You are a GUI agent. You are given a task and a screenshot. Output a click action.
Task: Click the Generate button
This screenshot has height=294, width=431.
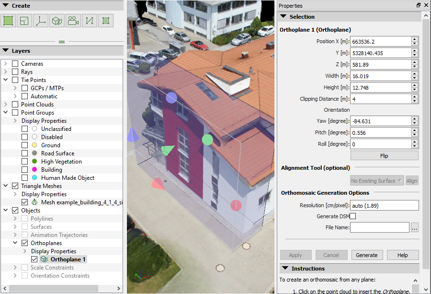[x=367, y=255]
